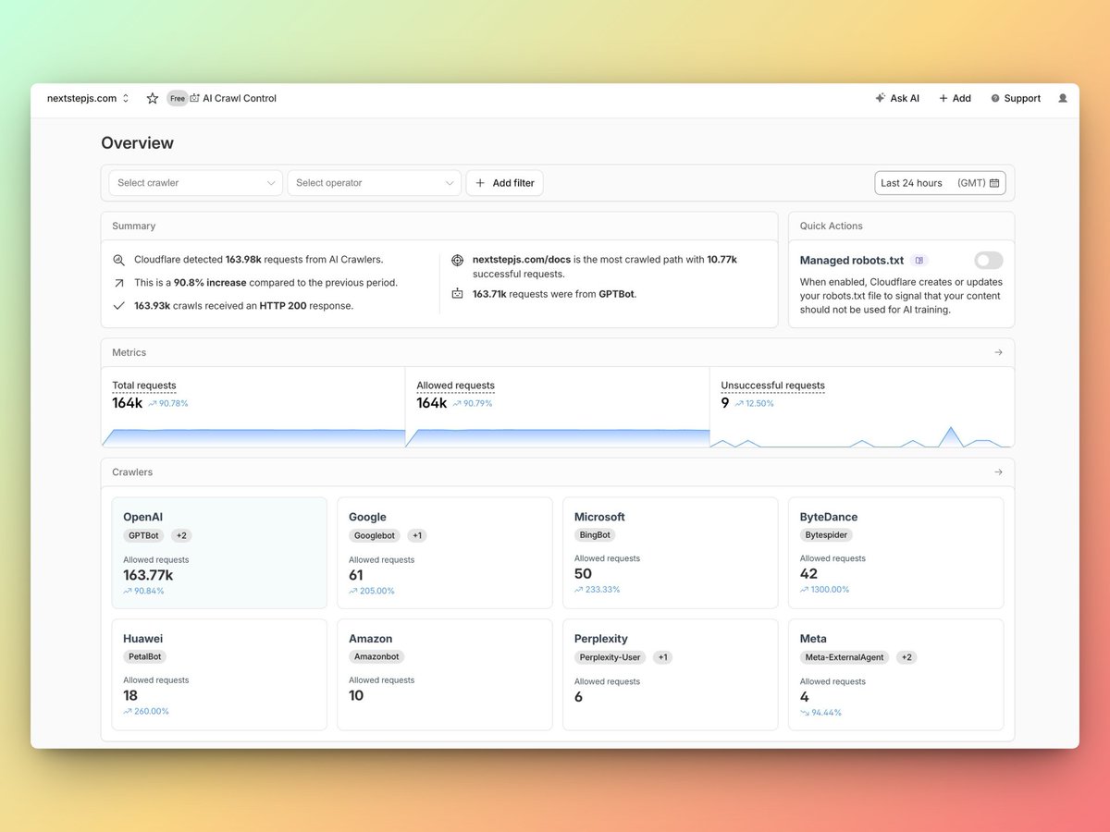
Task: Click the bot icon beside GPTBot requests
Action: (x=457, y=294)
